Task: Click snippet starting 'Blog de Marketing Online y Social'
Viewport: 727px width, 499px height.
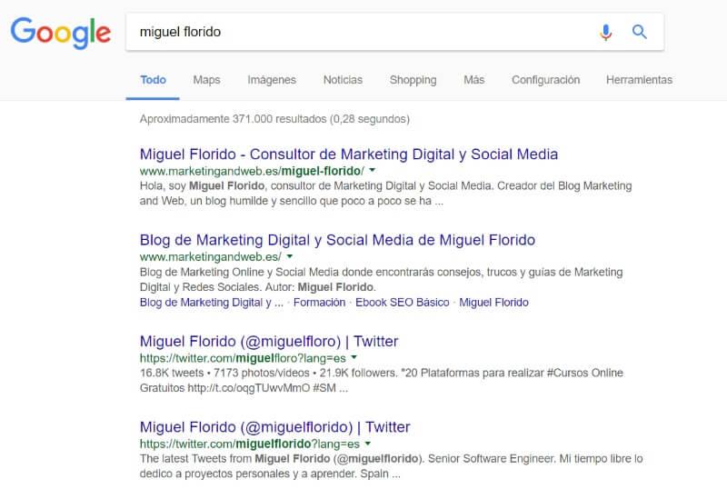Action: [381, 279]
